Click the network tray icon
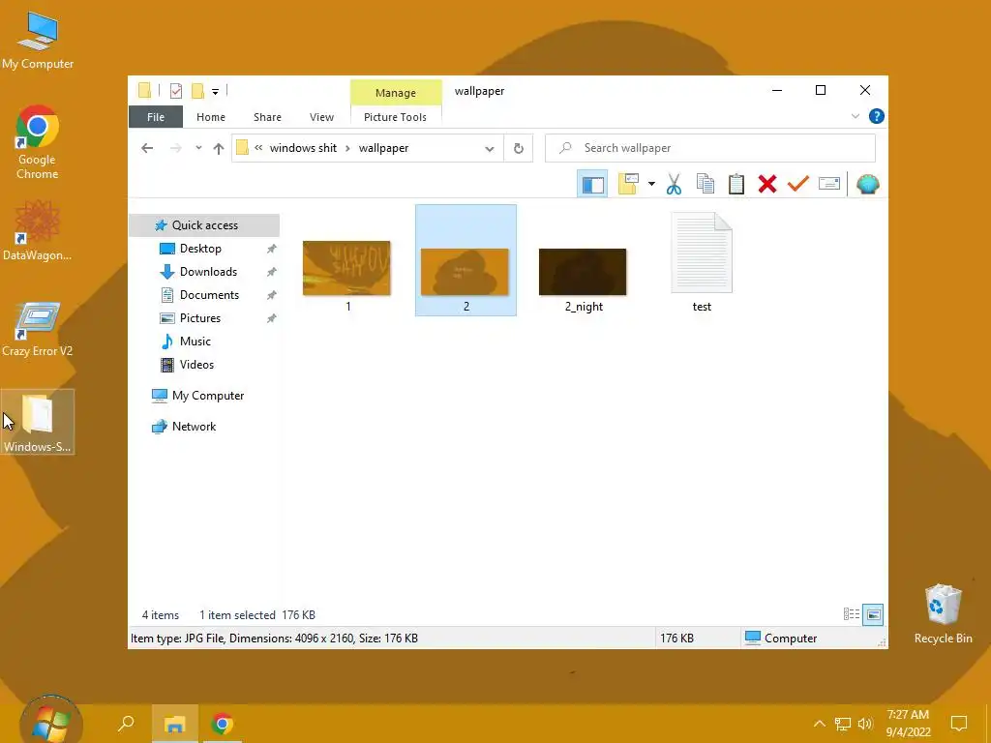This screenshot has width=991, height=743. (843, 724)
